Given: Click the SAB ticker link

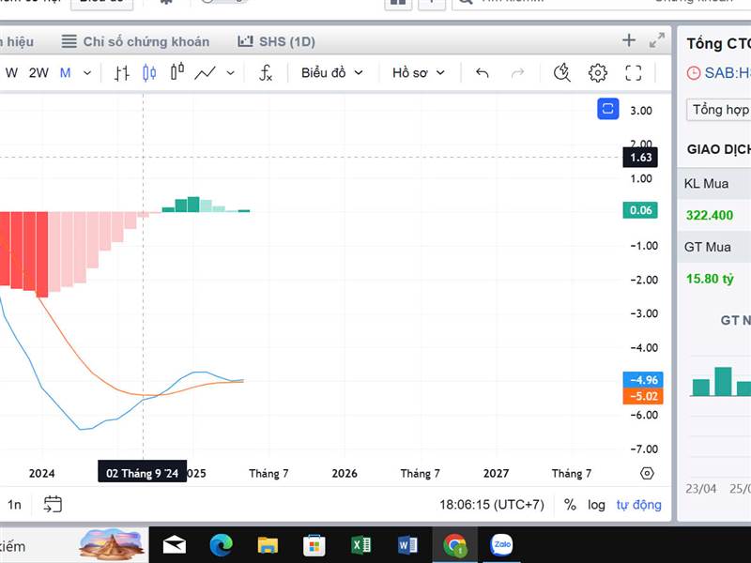Looking at the screenshot, I should [x=727, y=73].
